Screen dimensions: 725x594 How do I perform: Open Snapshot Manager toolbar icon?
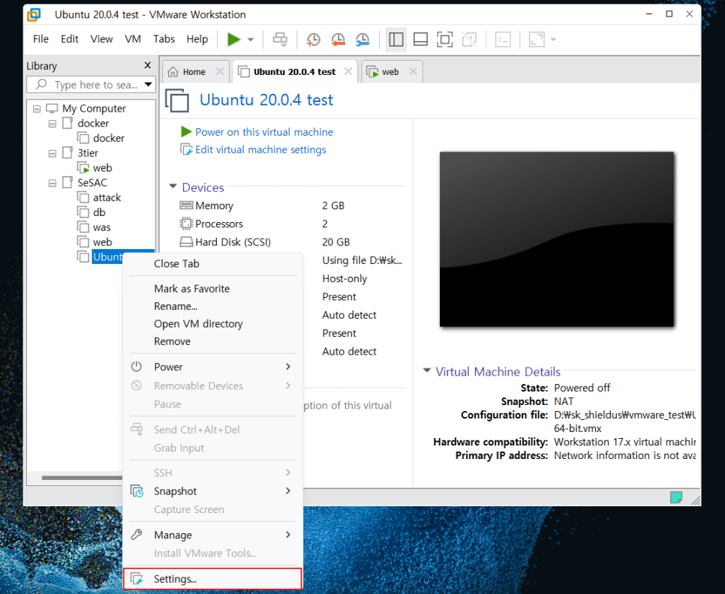pos(362,40)
